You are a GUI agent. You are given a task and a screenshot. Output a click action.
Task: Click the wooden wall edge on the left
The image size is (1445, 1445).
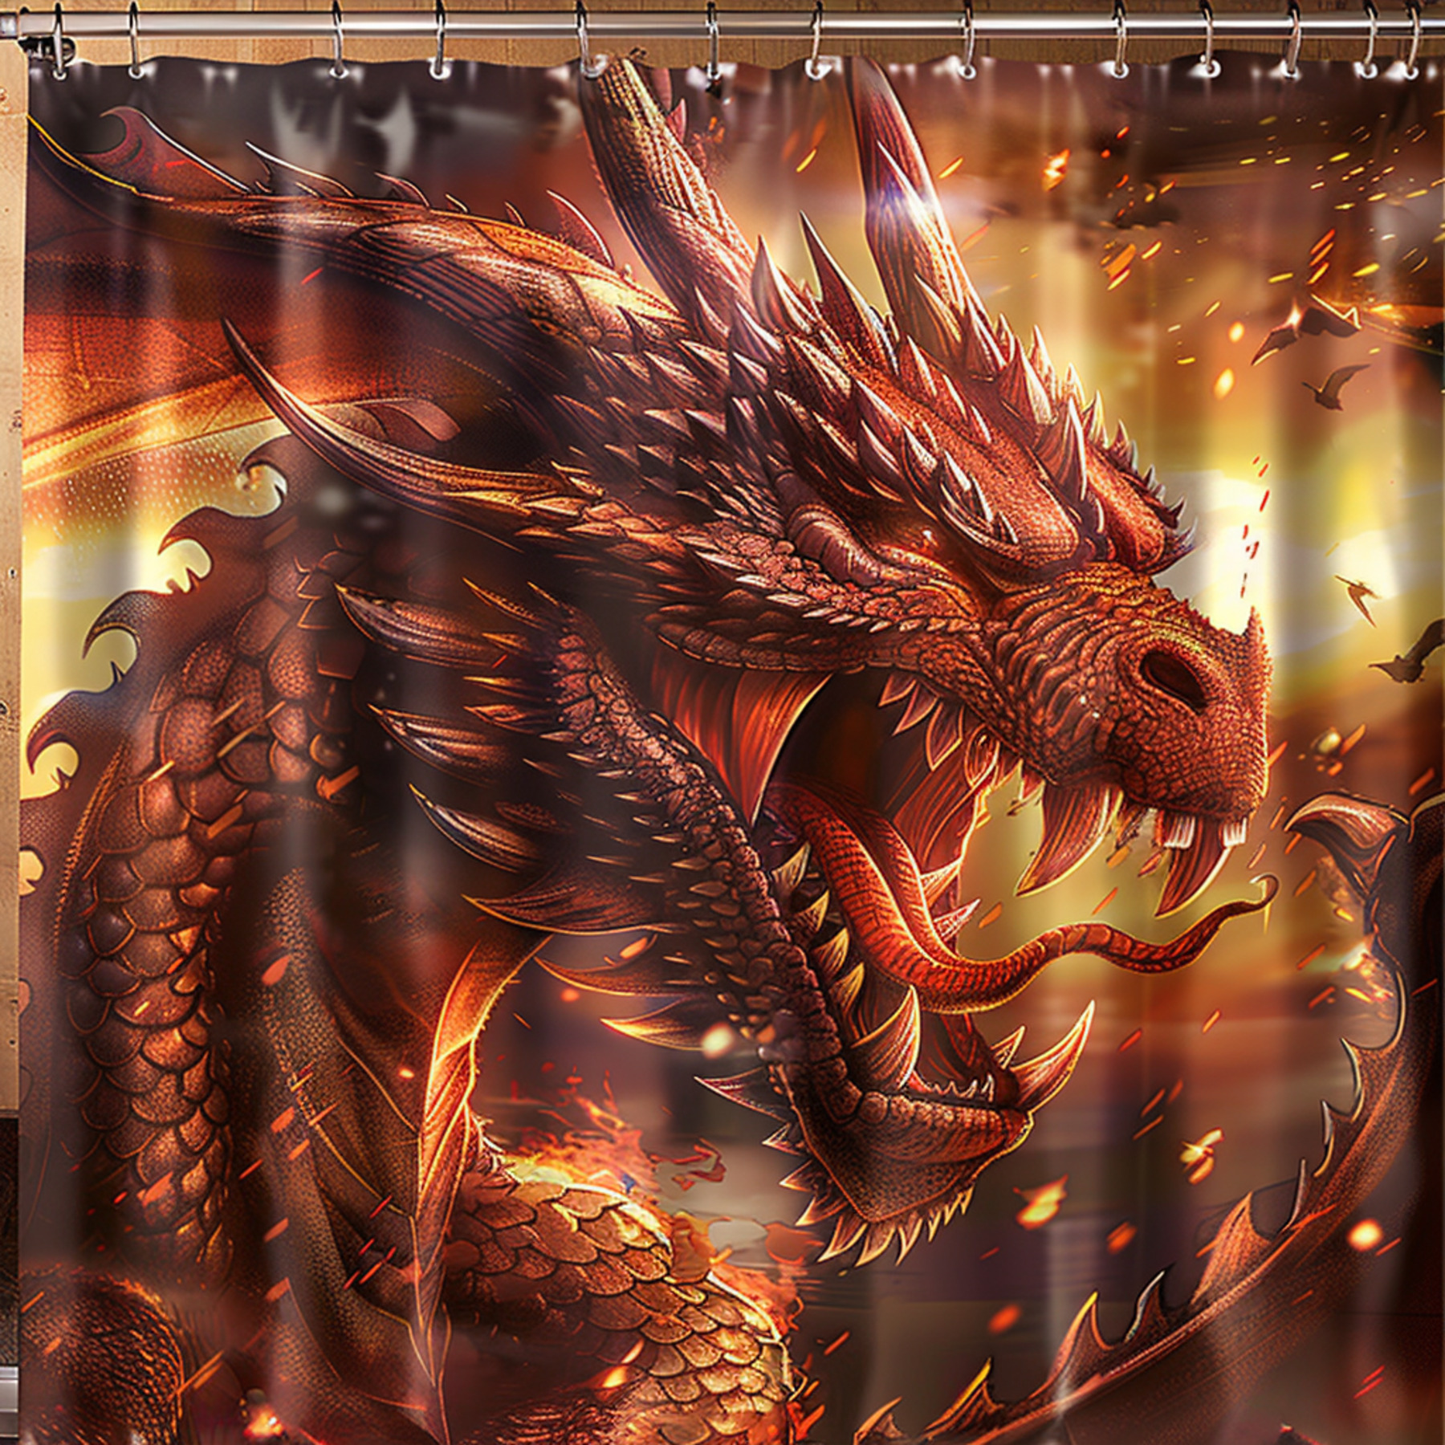coord(16,722)
